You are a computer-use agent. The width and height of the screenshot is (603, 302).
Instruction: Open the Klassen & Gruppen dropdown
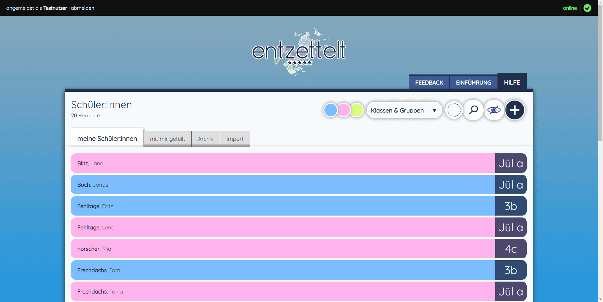(404, 110)
